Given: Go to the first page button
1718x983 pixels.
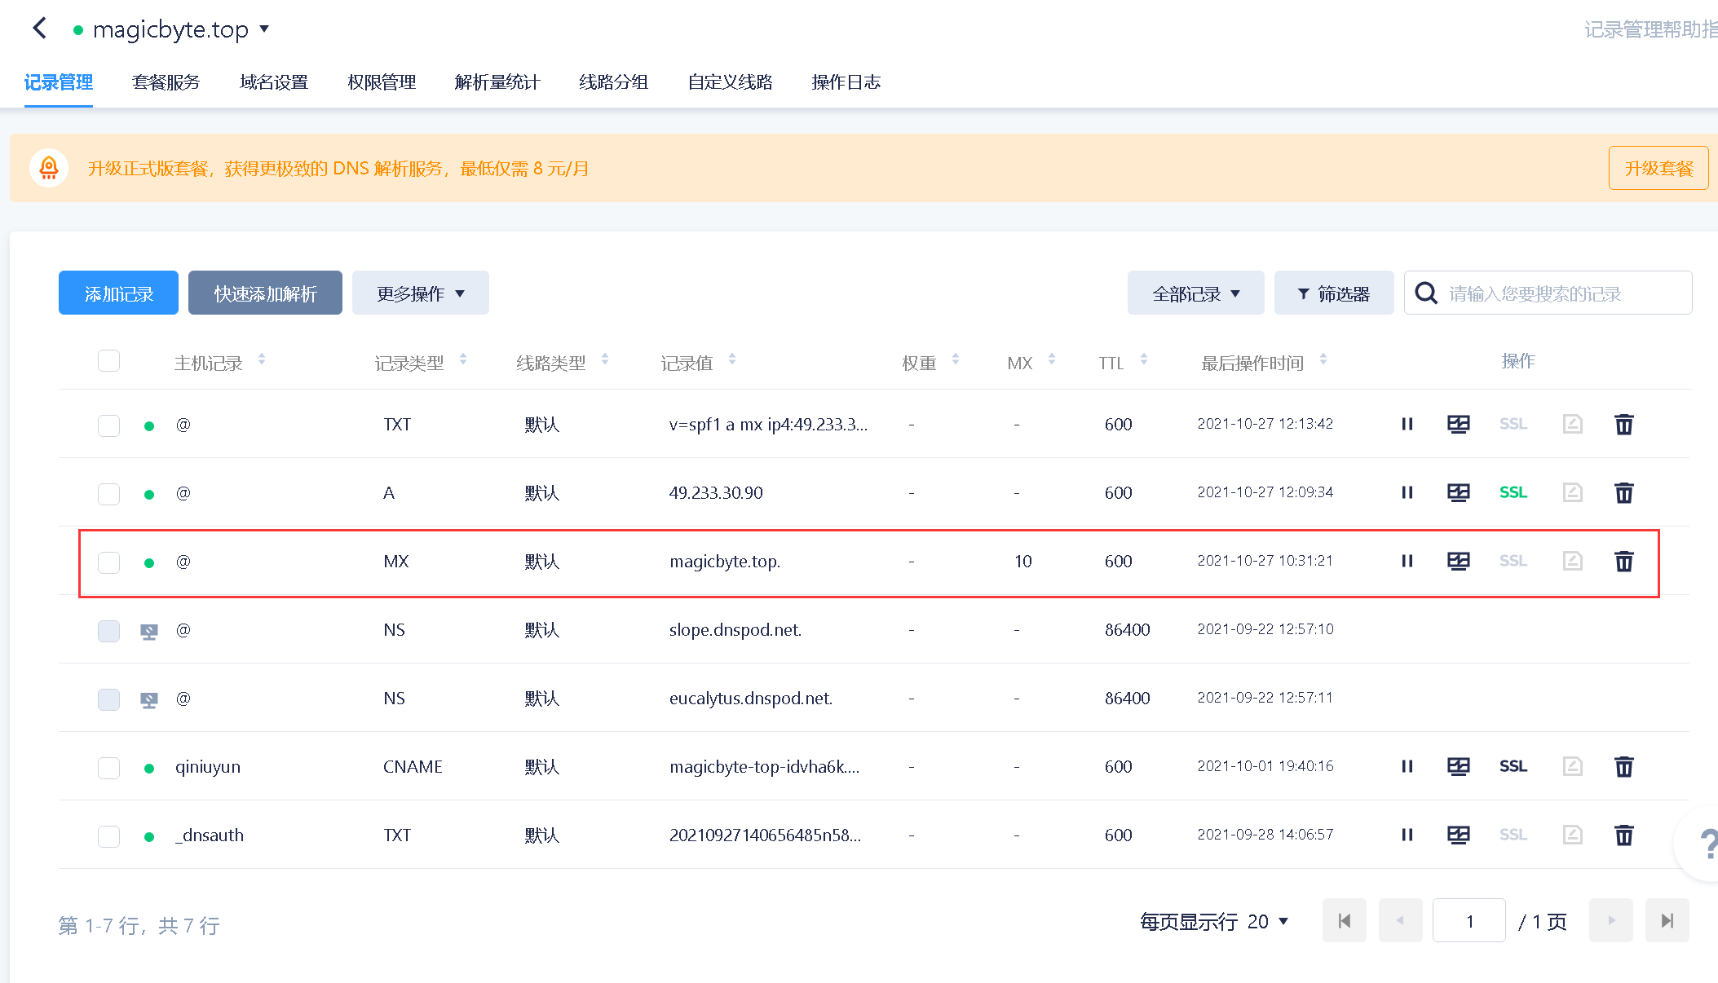Looking at the screenshot, I should (1345, 920).
